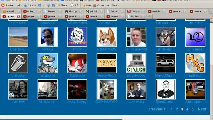Click the Facebook share icon
This screenshot has width=213, height=120.
[x=53, y=5]
